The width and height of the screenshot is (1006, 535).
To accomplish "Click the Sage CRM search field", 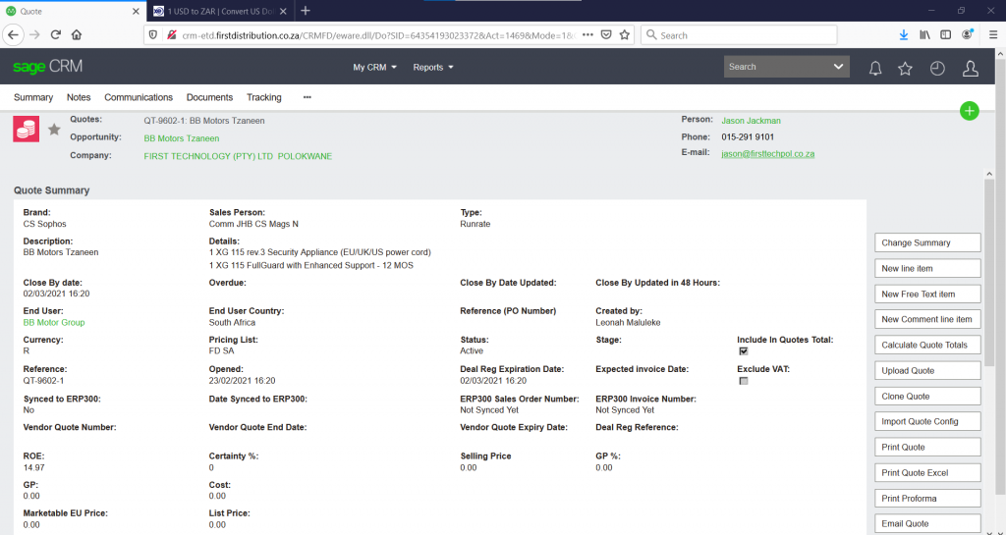I will [776, 67].
